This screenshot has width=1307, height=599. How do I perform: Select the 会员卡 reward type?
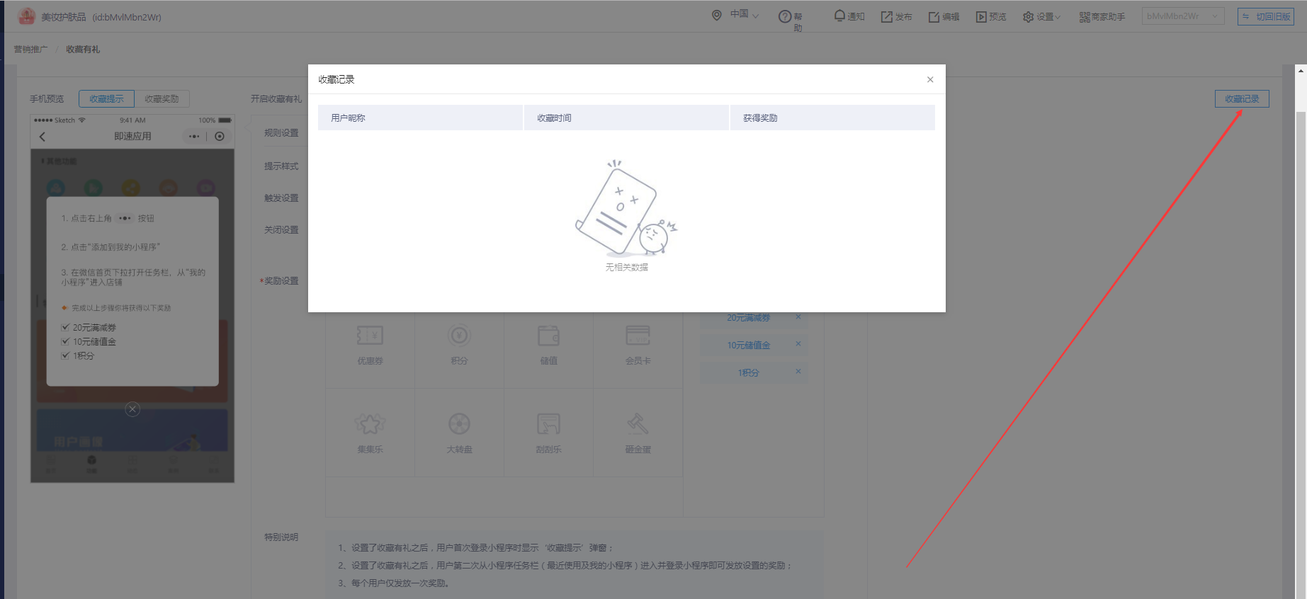(638, 344)
